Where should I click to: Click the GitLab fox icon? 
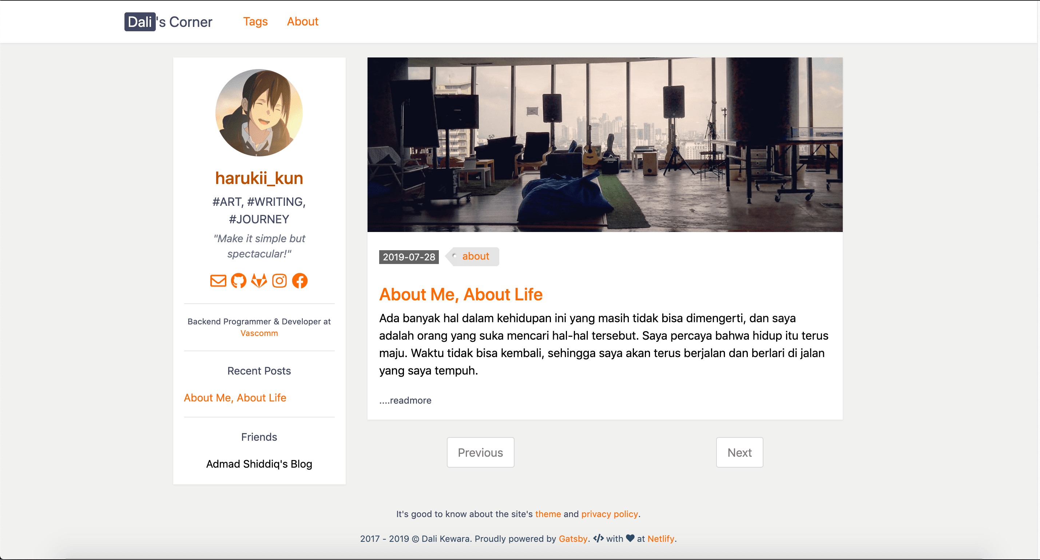[259, 280]
